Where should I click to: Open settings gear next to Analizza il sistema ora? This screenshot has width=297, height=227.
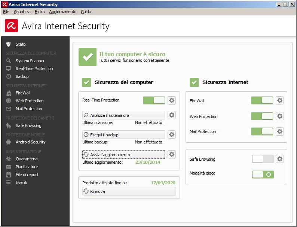coord(172,115)
